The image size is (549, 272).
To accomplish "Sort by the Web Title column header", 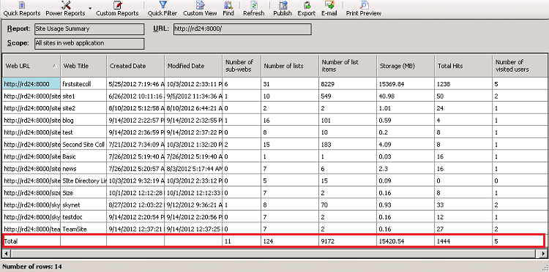I will point(83,66).
